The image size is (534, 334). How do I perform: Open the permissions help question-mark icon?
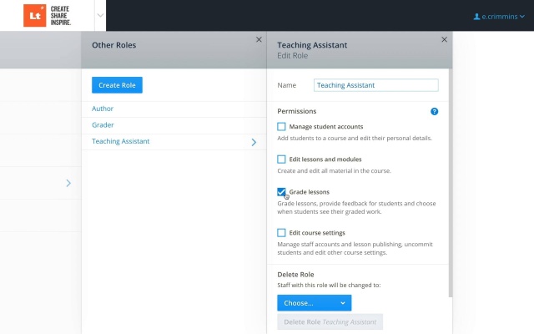coord(434,111)
